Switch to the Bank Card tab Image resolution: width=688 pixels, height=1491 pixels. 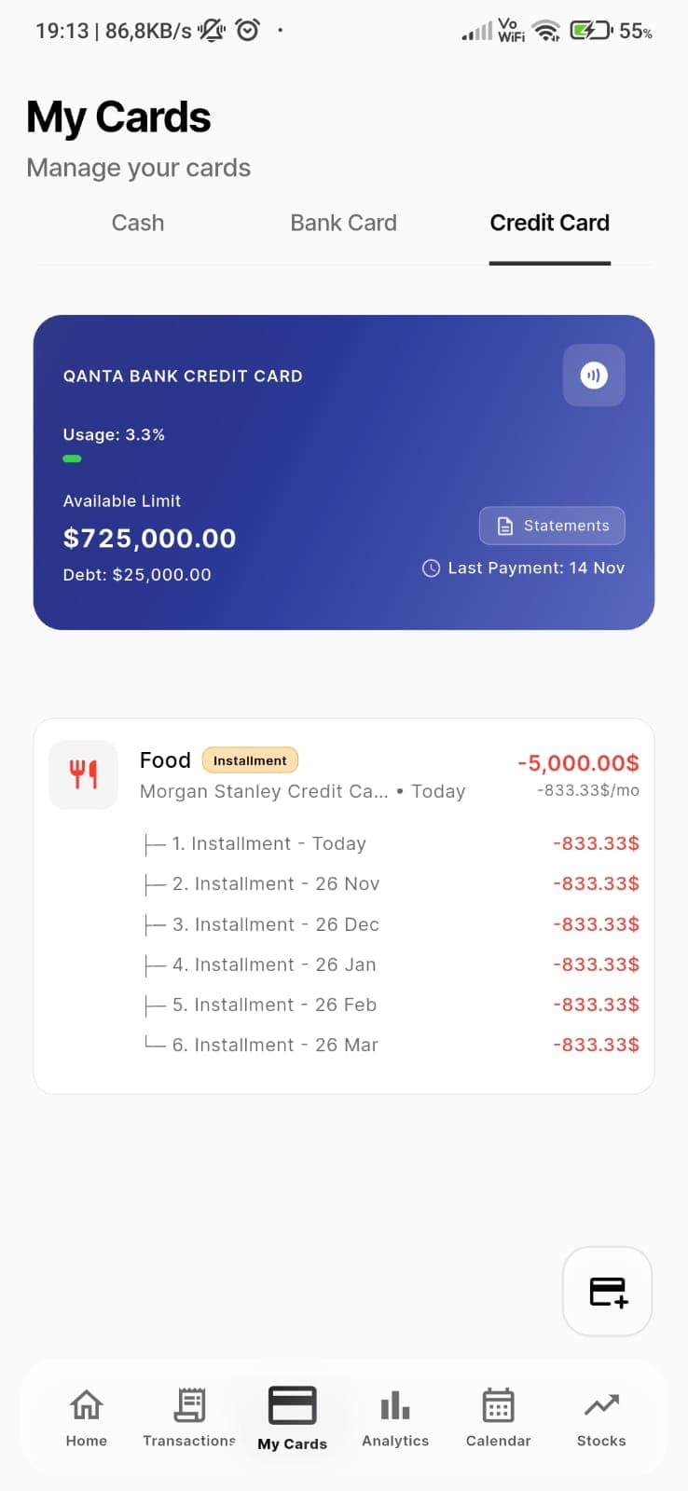(343, 224)
